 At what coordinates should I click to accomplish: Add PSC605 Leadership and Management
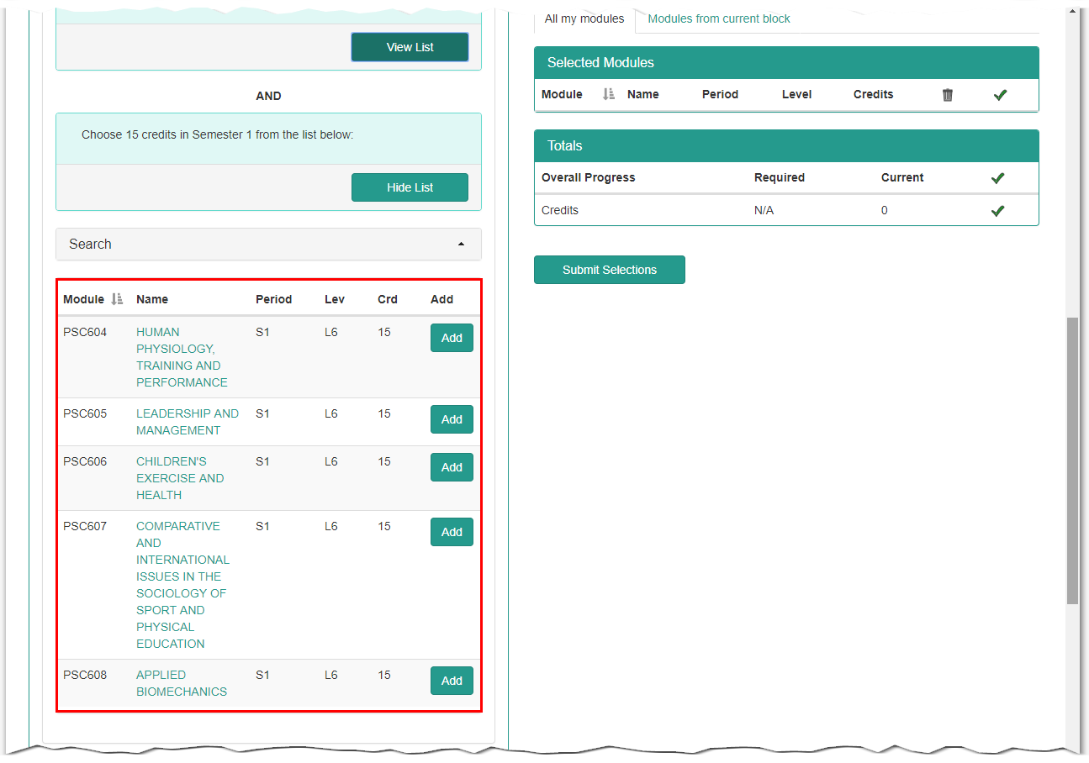[x=452, y=418]
